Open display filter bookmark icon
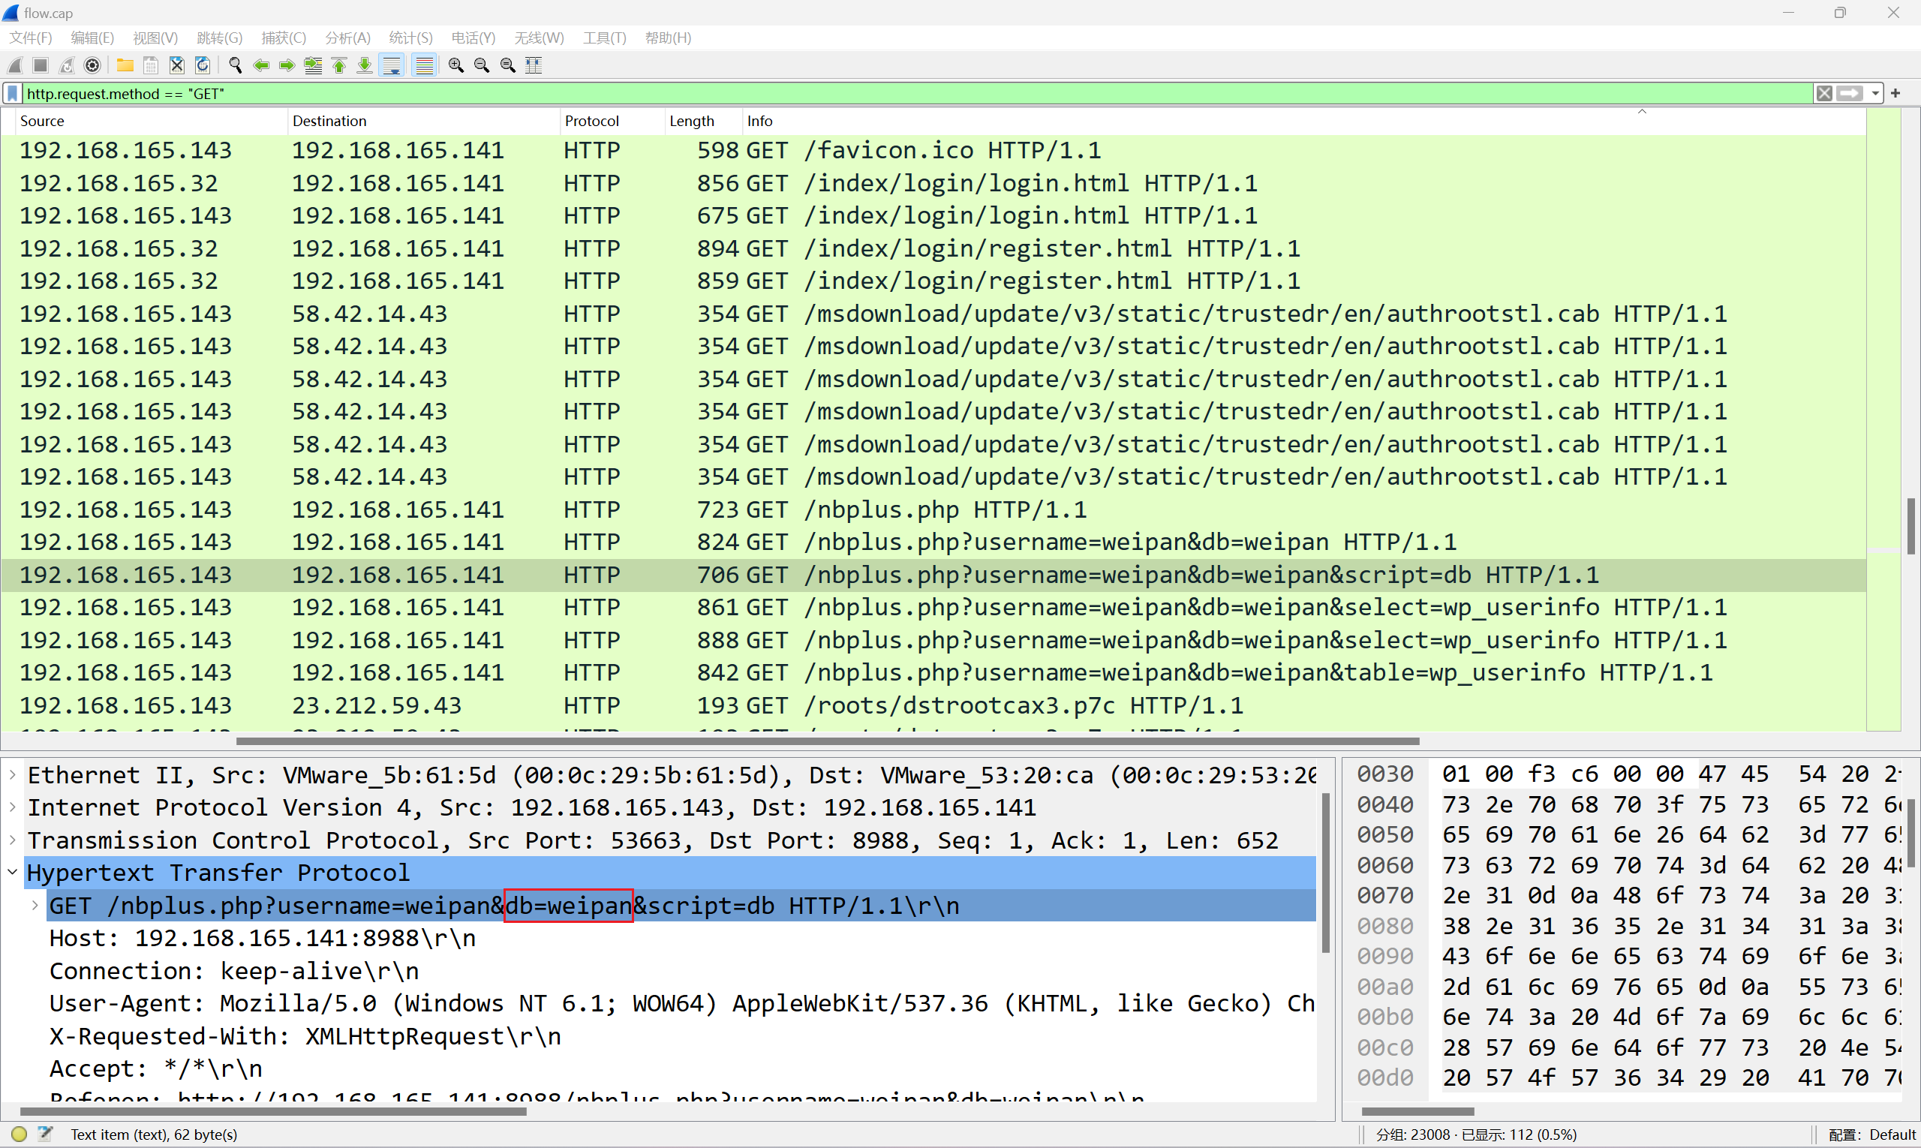The image size is (1921, 1148). point(12,94)
